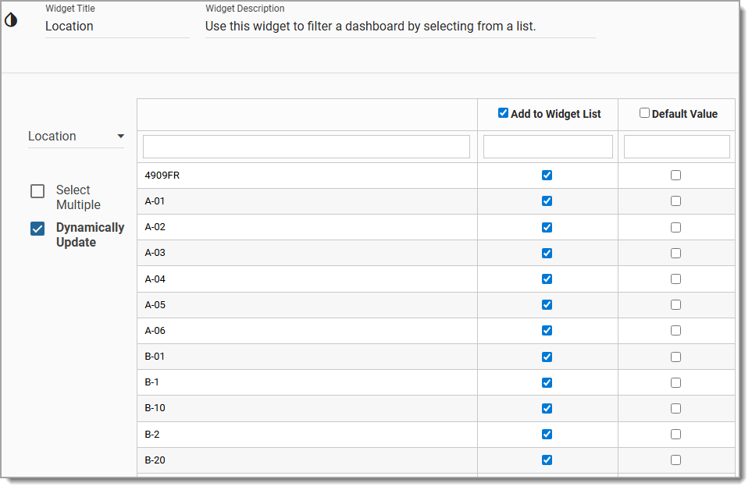Click the Widget Description text field
This screenshot has height=490, width=752.
(400, 26)
